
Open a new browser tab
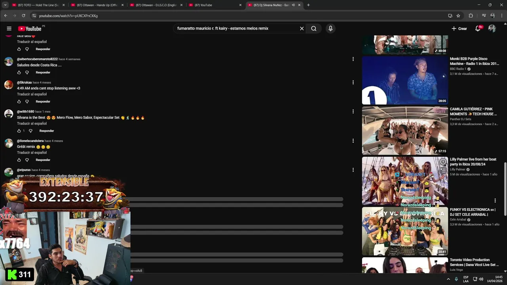(308, 5)
